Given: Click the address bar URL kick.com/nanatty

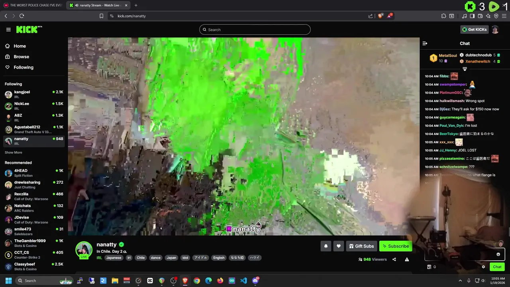Looking at the screenshot, I should [131, 16].
